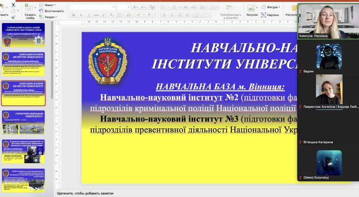The image size is (359, 197).
Task: Click the Format Painter brush icon
Action: [13, 17]
